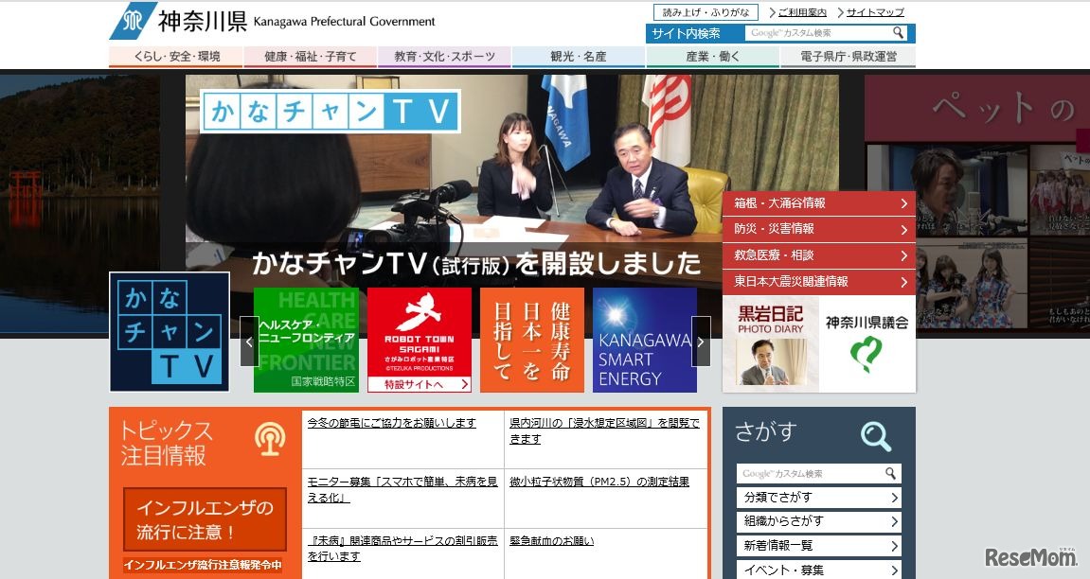Open the ご利用案内 link
The image size is (1090, 579).
pyautogui.click(x=802, y=12)
